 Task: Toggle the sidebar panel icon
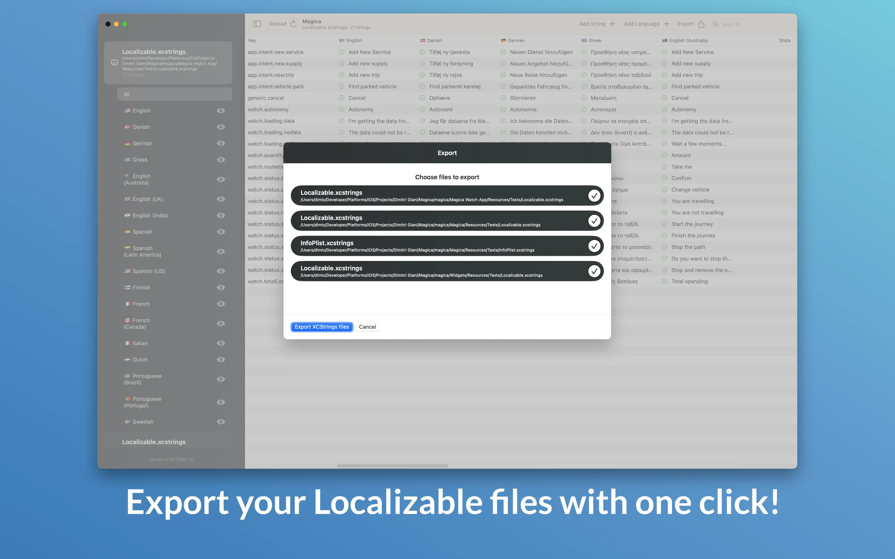257,24
